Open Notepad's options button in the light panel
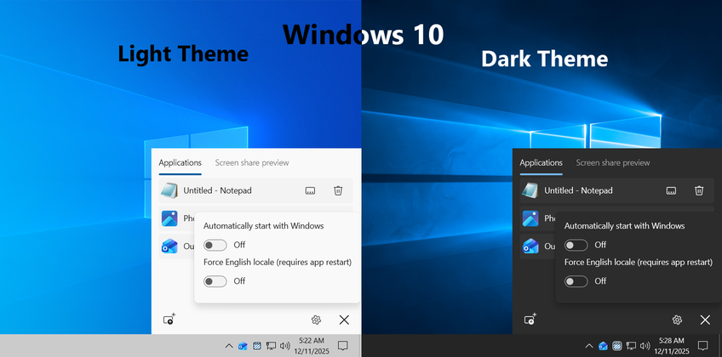 coord(311,190)
